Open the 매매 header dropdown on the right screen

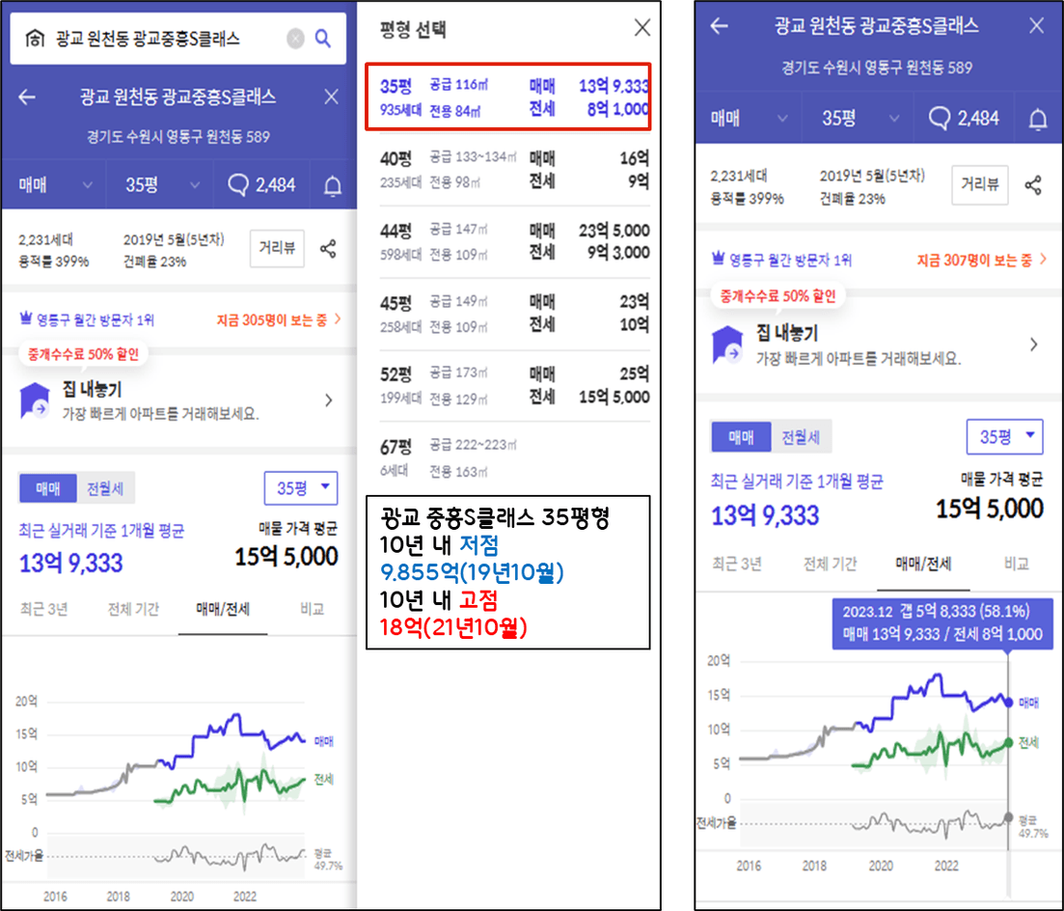(749, 118)
